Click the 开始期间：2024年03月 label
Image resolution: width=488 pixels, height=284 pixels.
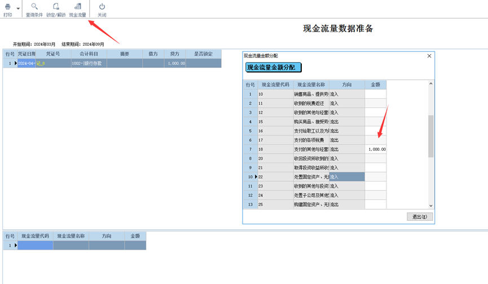coord(34,44)
